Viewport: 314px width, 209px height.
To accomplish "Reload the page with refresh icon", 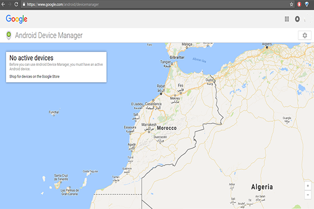I will tap(16, 4).
